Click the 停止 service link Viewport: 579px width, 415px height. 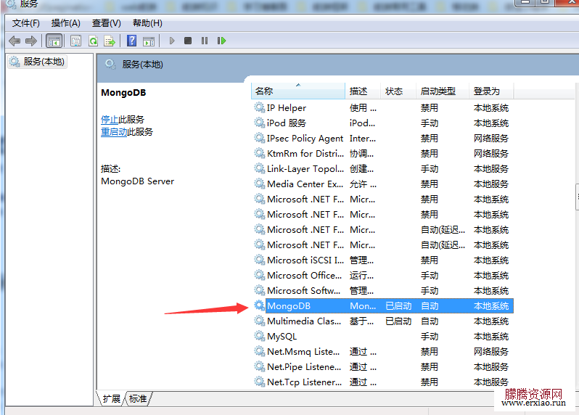tap(110, 120)
